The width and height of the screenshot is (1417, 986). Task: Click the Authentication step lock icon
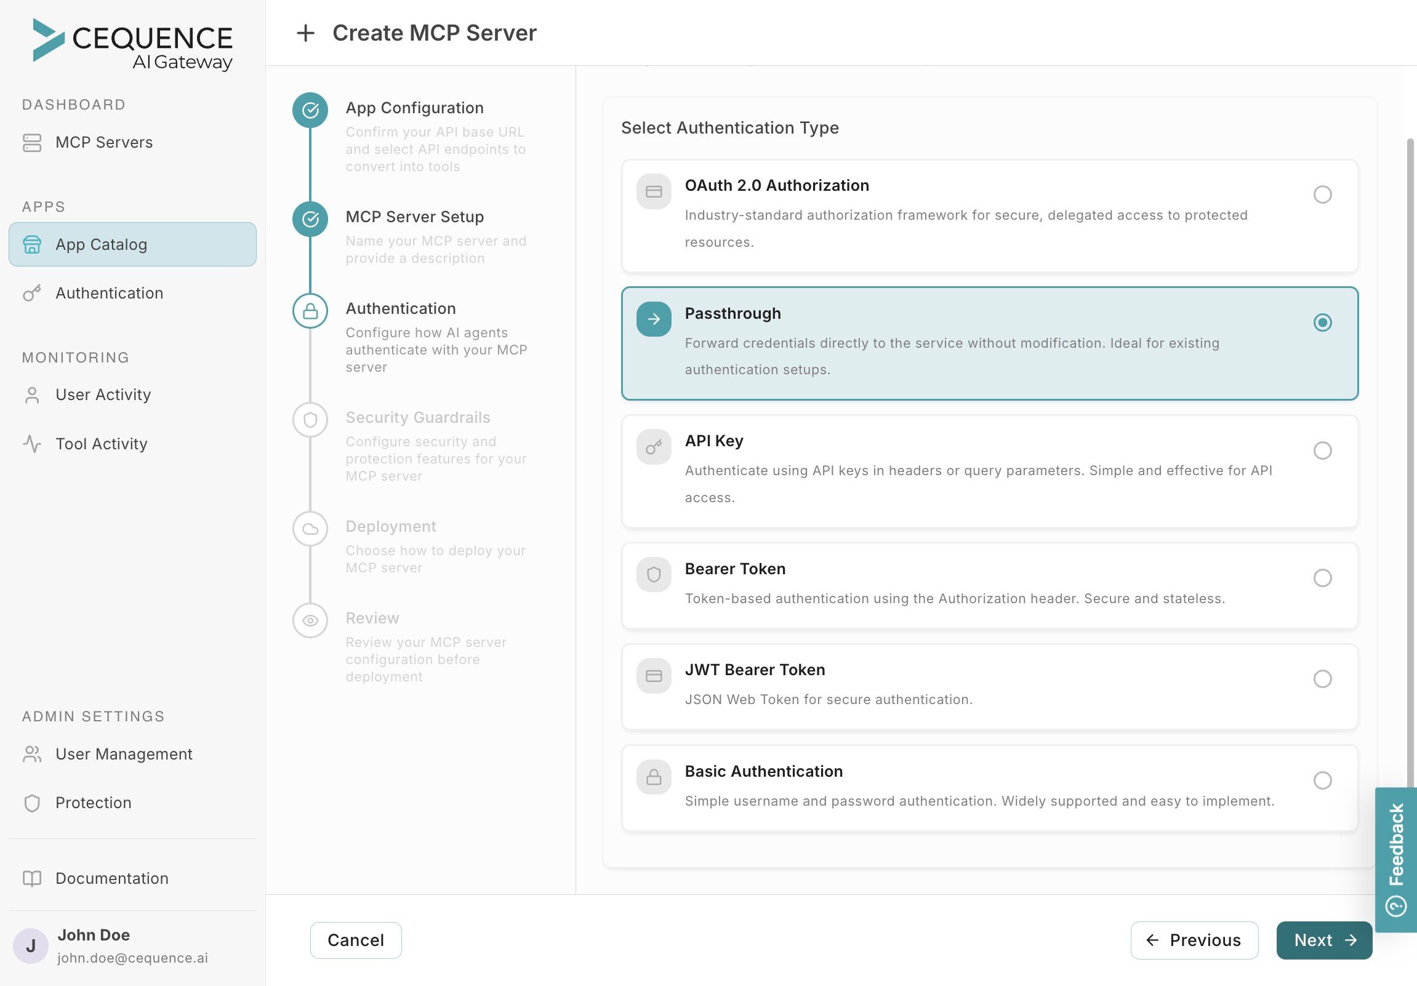[x=310, y=311]
